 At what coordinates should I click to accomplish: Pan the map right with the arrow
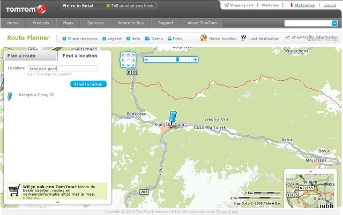(x=133, y=60)
